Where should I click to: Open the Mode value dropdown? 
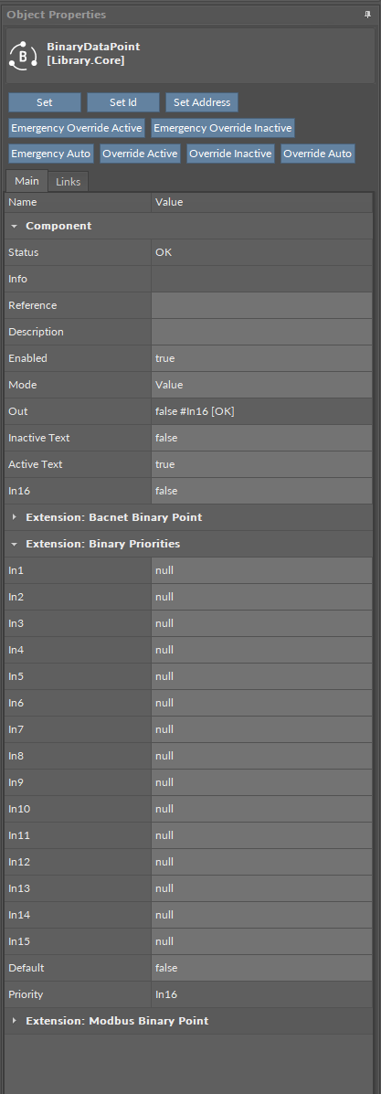point(261,385)
